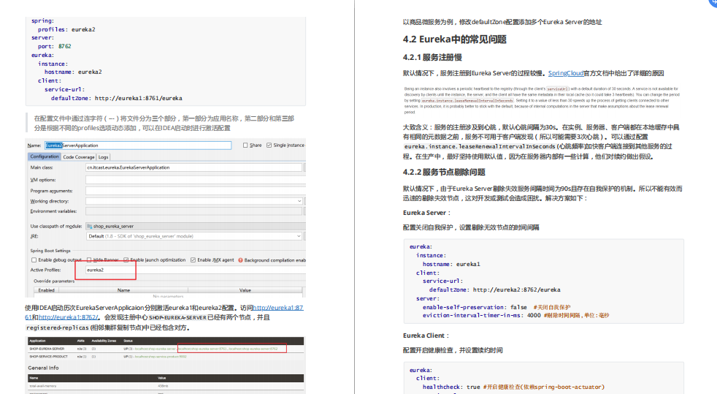This screenshot has width=717, height=394.
Task: Click the VM options input field
Action: (195, 180)
